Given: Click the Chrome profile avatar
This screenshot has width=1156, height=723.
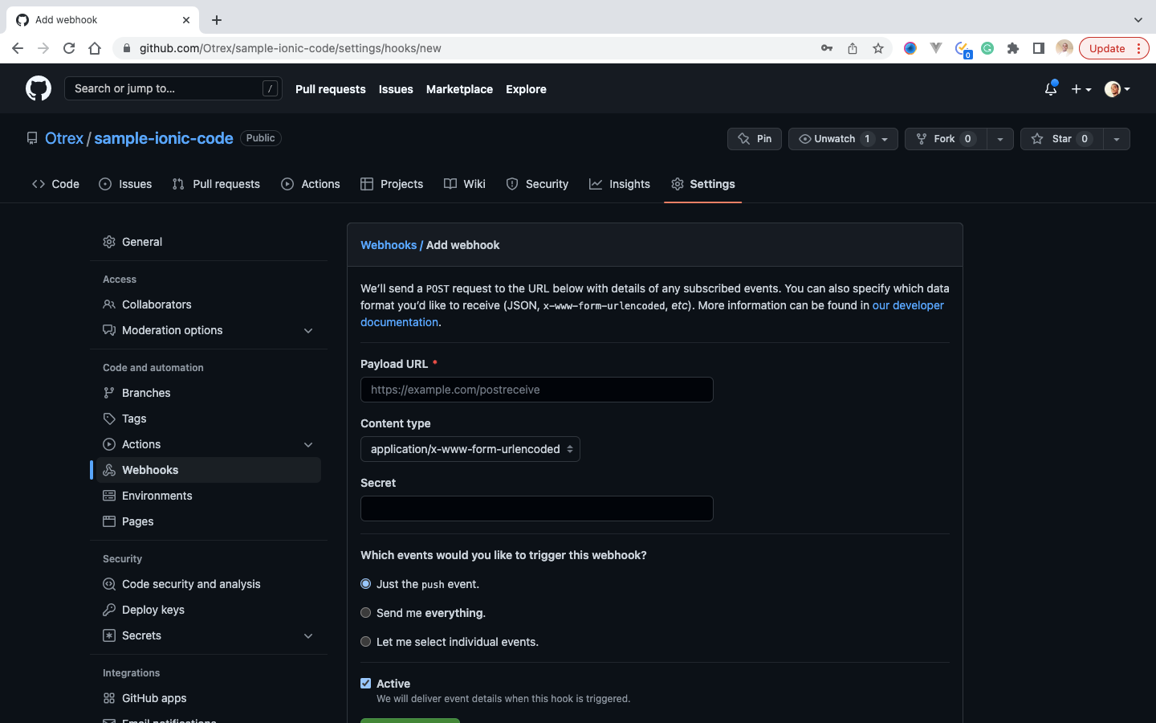Looking at the screenshot, I should pos(1064,48).
